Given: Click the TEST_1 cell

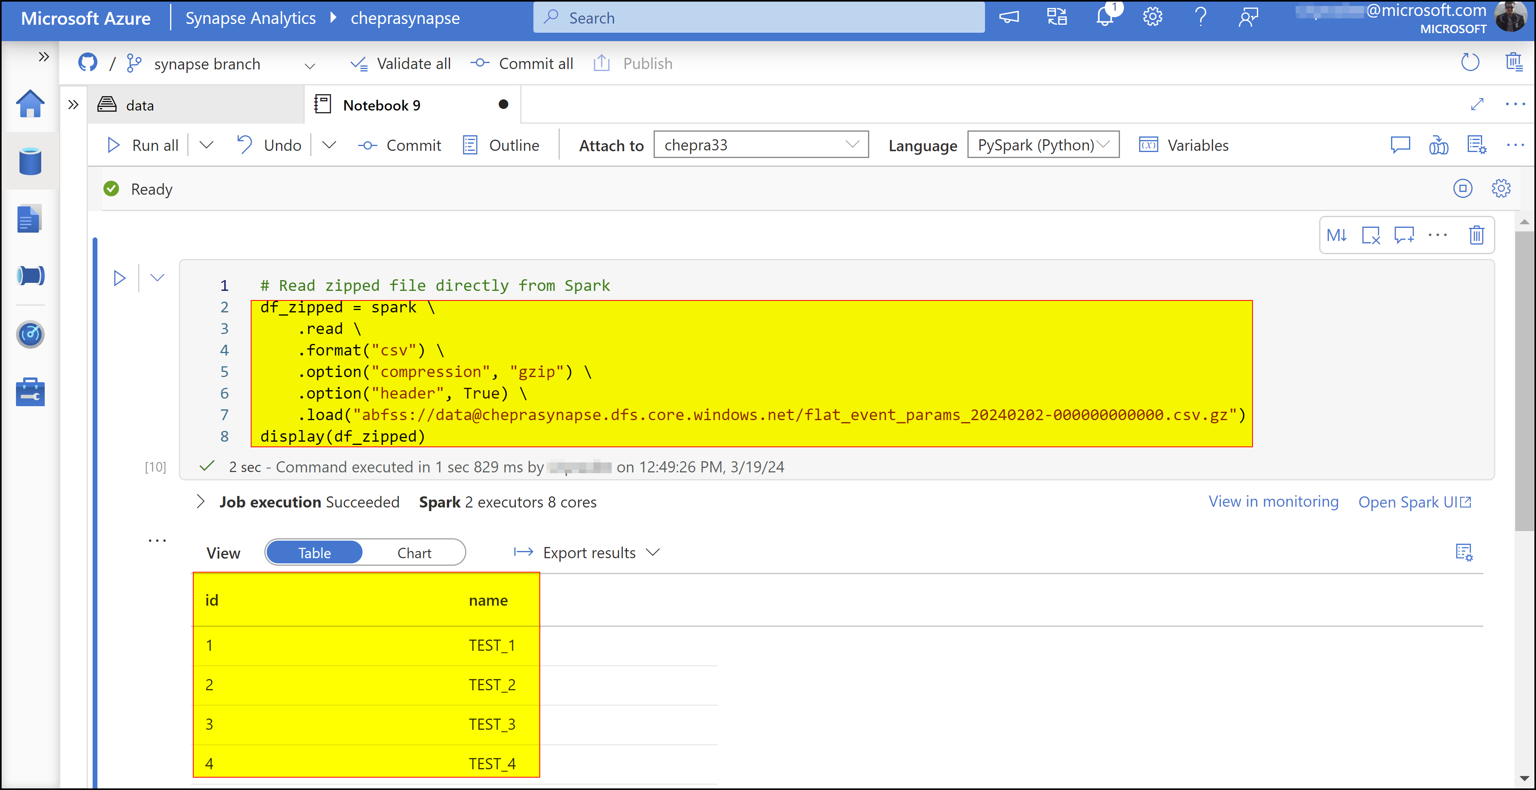Looking at the screenshot, I should (x=492, y=645).
